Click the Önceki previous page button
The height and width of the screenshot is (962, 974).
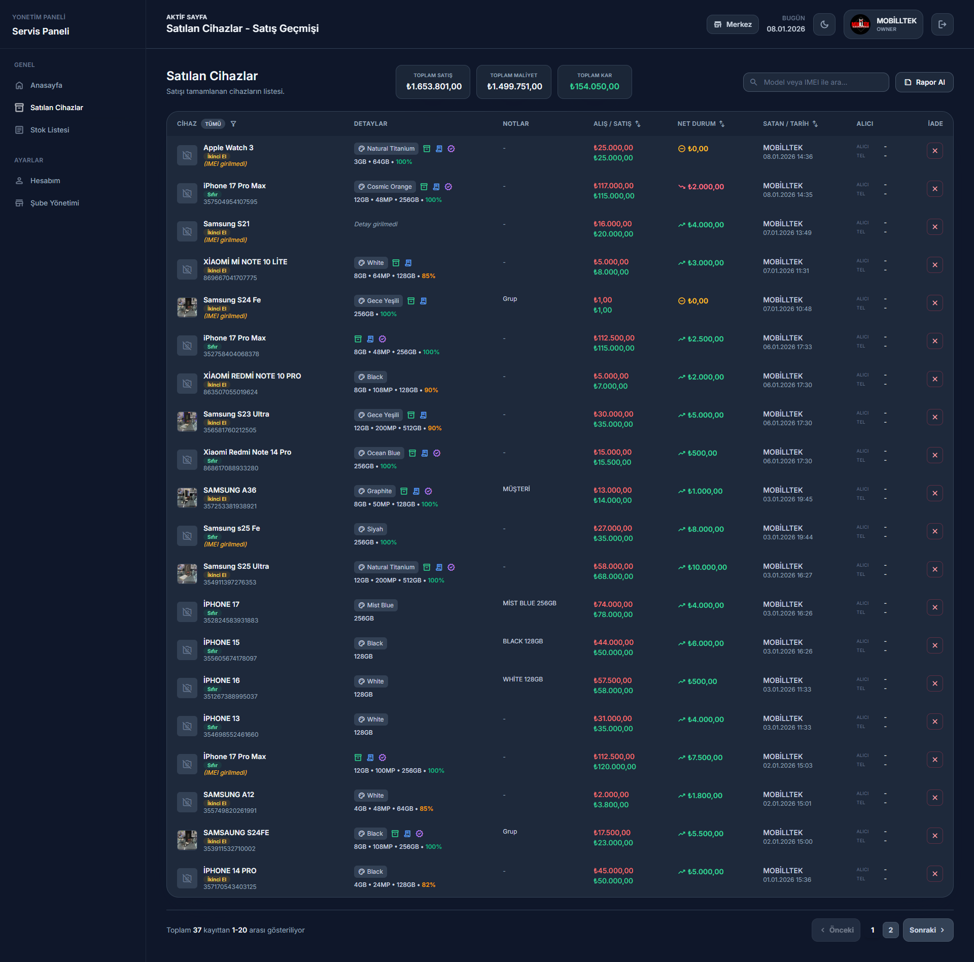coord(836,930)
